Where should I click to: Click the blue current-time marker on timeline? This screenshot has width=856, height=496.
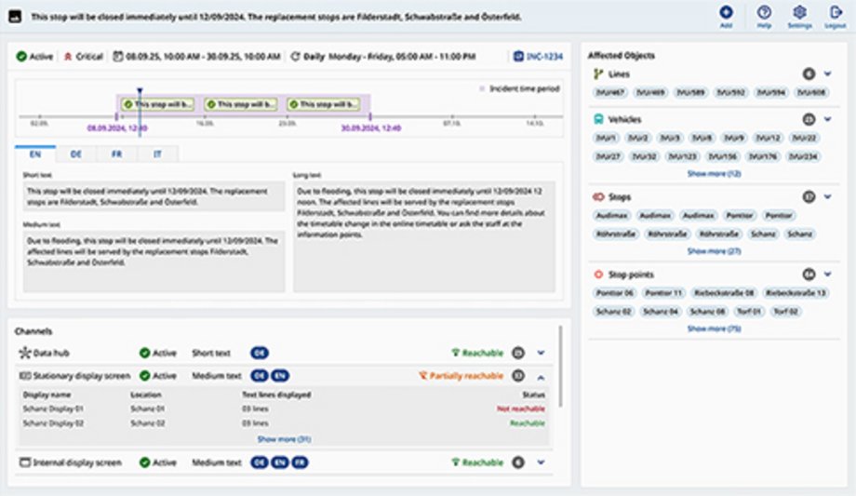point(140,91)
